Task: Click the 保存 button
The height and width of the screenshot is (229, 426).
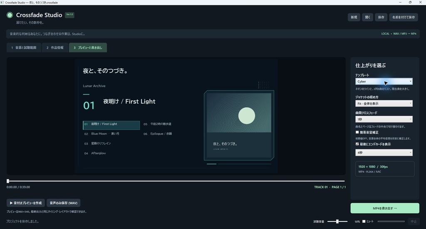Action: pos(381,17)
